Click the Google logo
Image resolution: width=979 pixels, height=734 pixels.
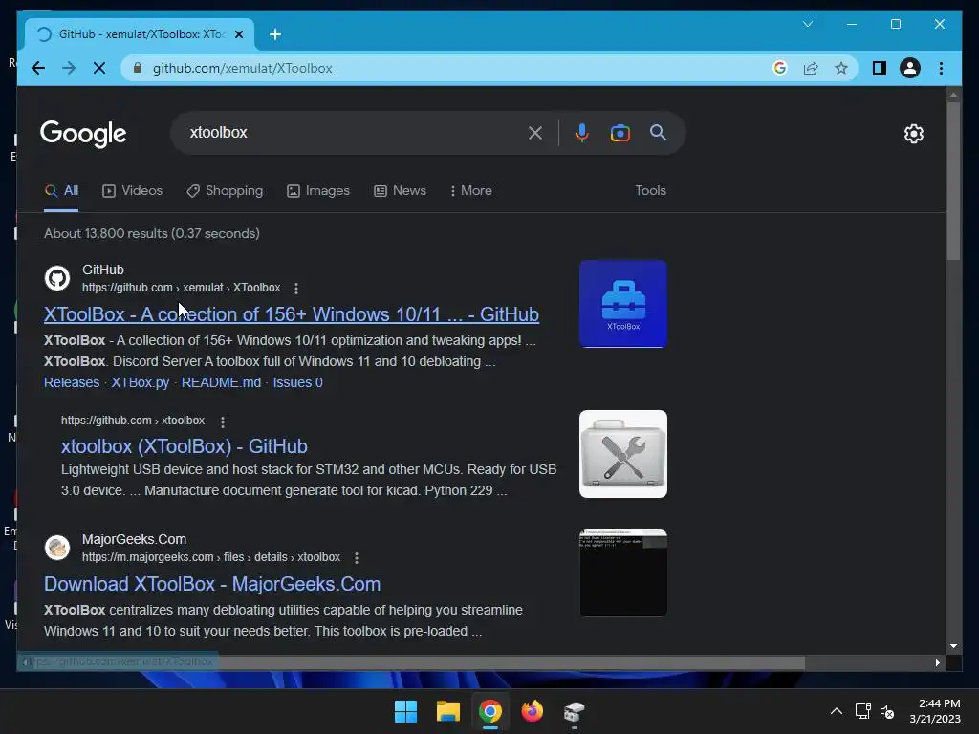click(x=83, y=134)
